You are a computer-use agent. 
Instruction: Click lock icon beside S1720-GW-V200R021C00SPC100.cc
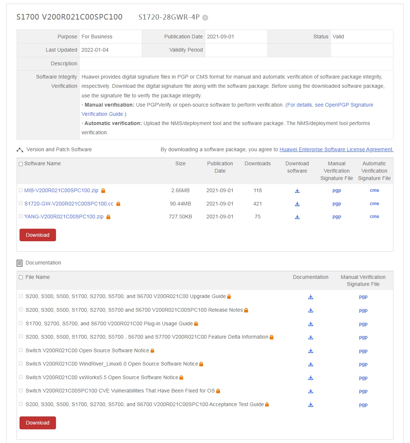118,204
